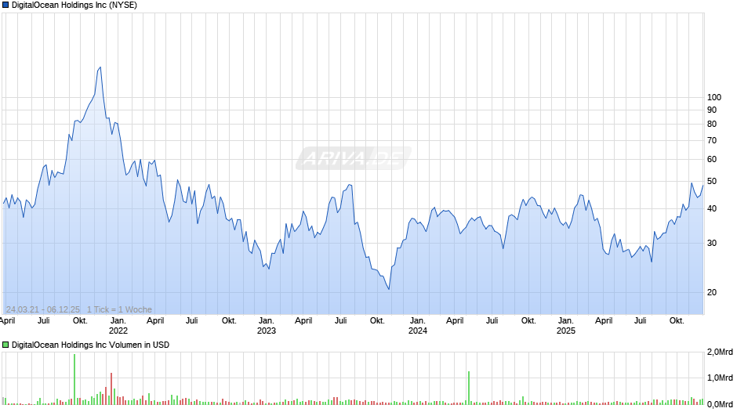Click the tallest green volume bar near Oct. 2021

coord(74,379)
